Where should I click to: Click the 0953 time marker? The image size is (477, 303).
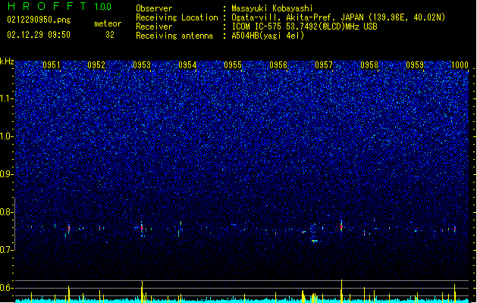click(142, 64)
